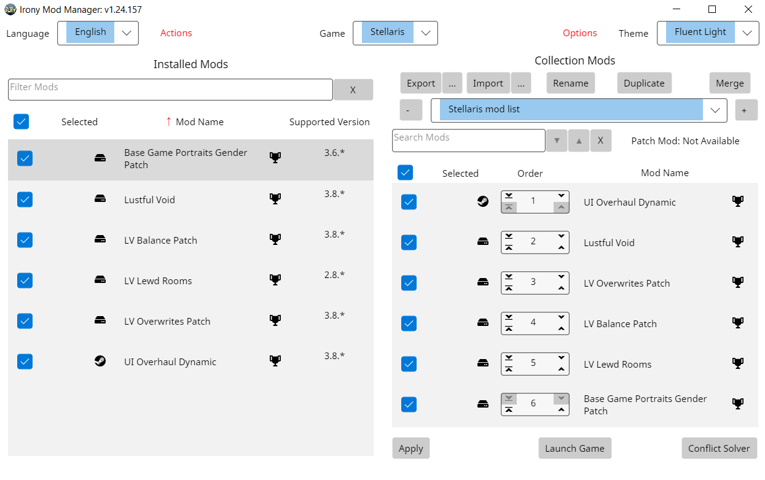The width and height of the screenshot is (765, 480).
Task: Rename the current collection
Action: [x=571, y=83]
